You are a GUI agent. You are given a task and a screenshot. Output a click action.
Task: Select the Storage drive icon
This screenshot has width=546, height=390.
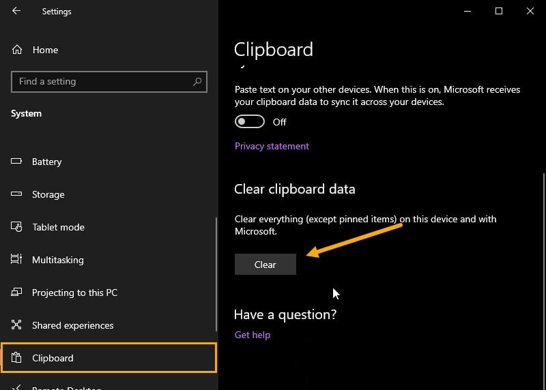point(16,194)
